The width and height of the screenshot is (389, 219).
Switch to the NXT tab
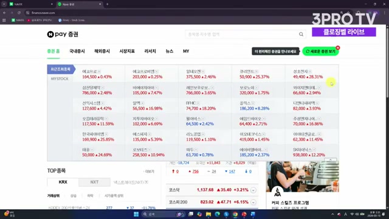[94, 182]
